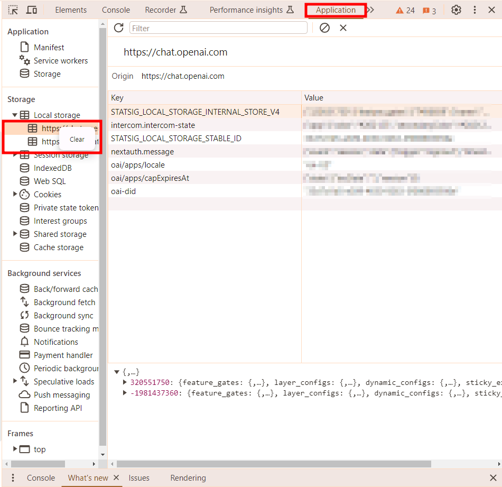Image resolution: width=502 pixels, height=487 pixels.
Task: Toggle the device toolbar icon
Action: tap(31, 10)
